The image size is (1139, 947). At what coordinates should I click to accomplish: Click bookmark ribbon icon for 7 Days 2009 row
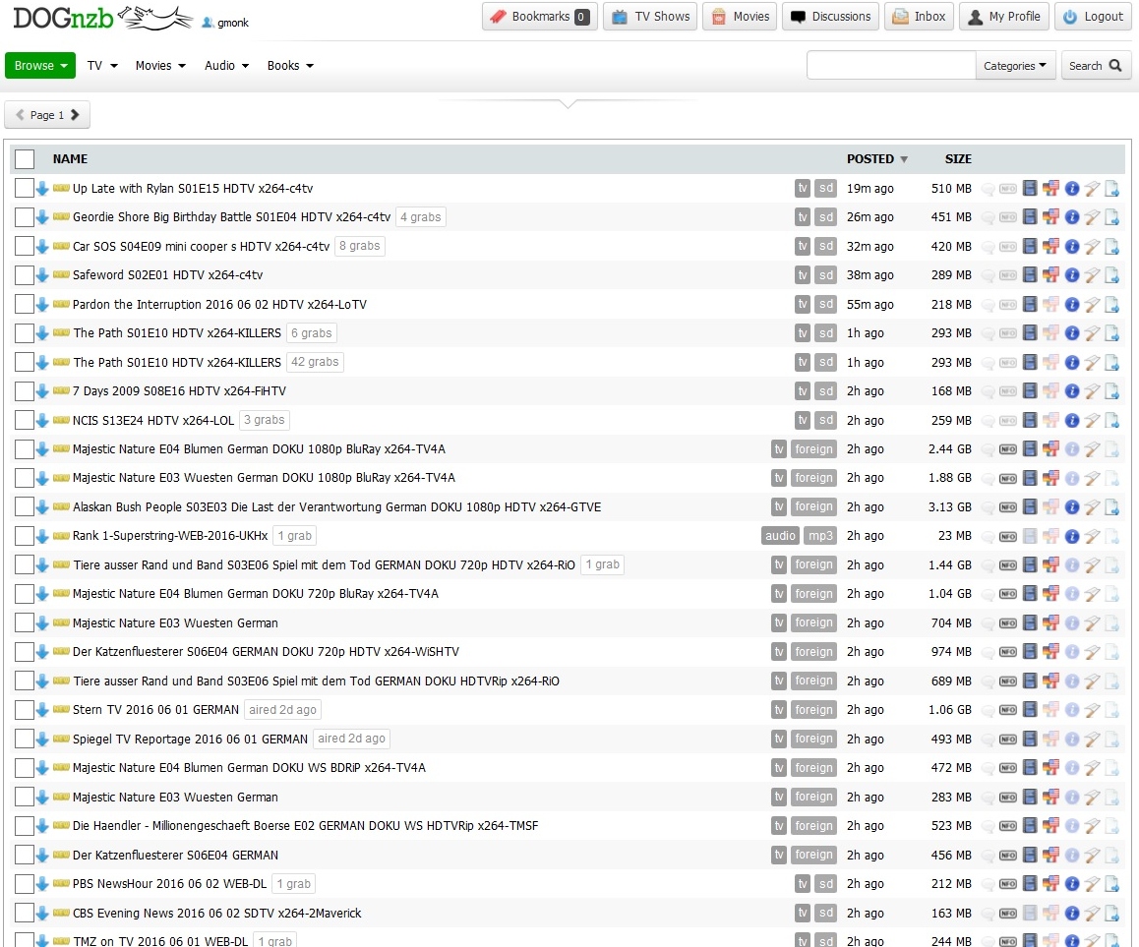click(x=1092, y=391)
